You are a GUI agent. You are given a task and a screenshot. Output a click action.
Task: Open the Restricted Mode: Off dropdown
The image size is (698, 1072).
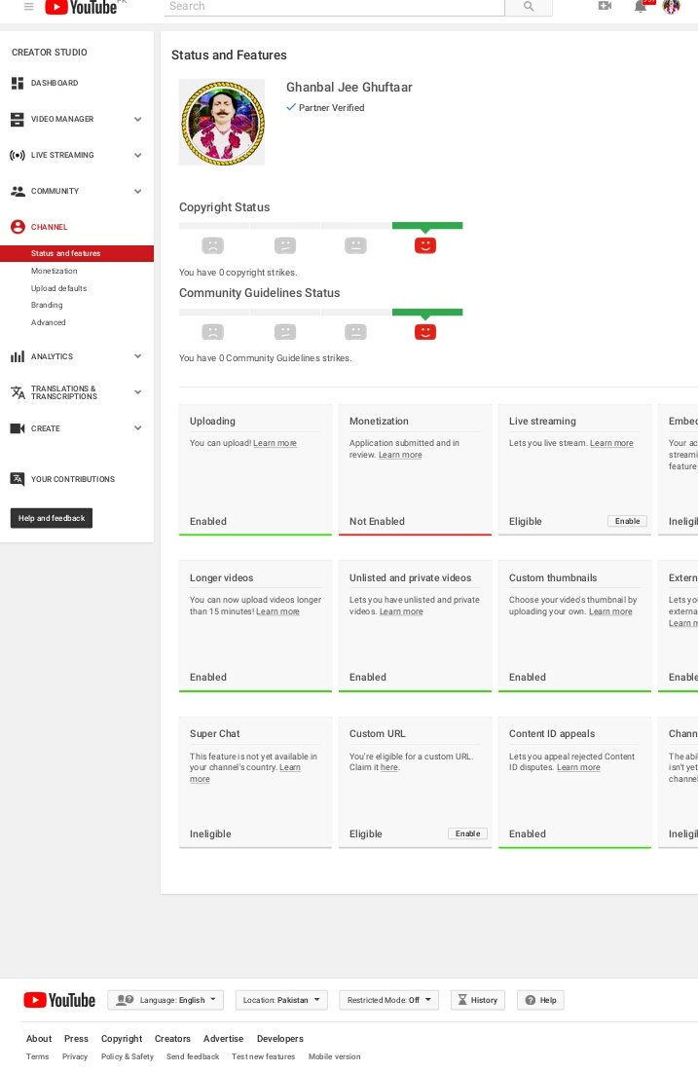coord(389,1000)
